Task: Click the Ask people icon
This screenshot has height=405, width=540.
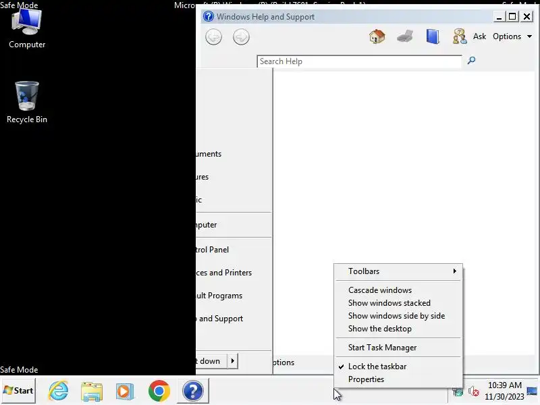Action: (460, 36)
